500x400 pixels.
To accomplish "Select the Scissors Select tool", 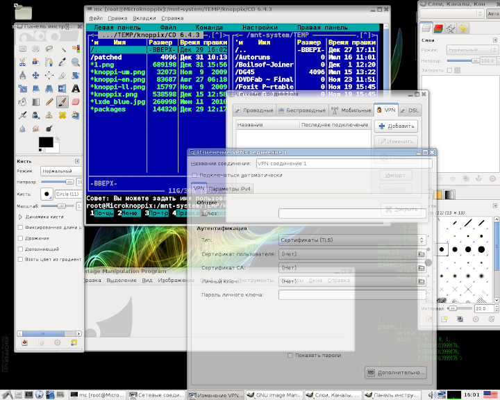I will tap(23, 62).
